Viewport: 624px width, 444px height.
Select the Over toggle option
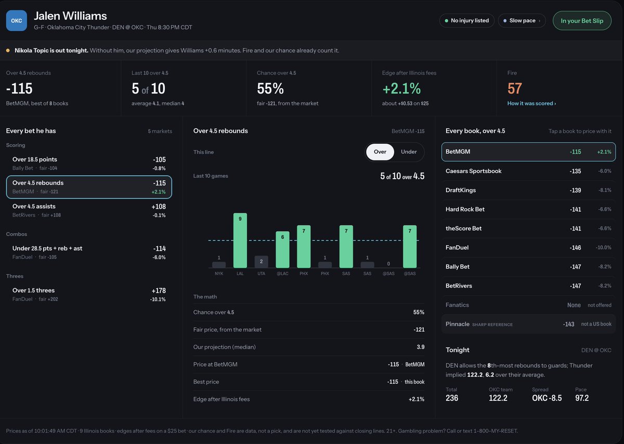tap(380, 152)
